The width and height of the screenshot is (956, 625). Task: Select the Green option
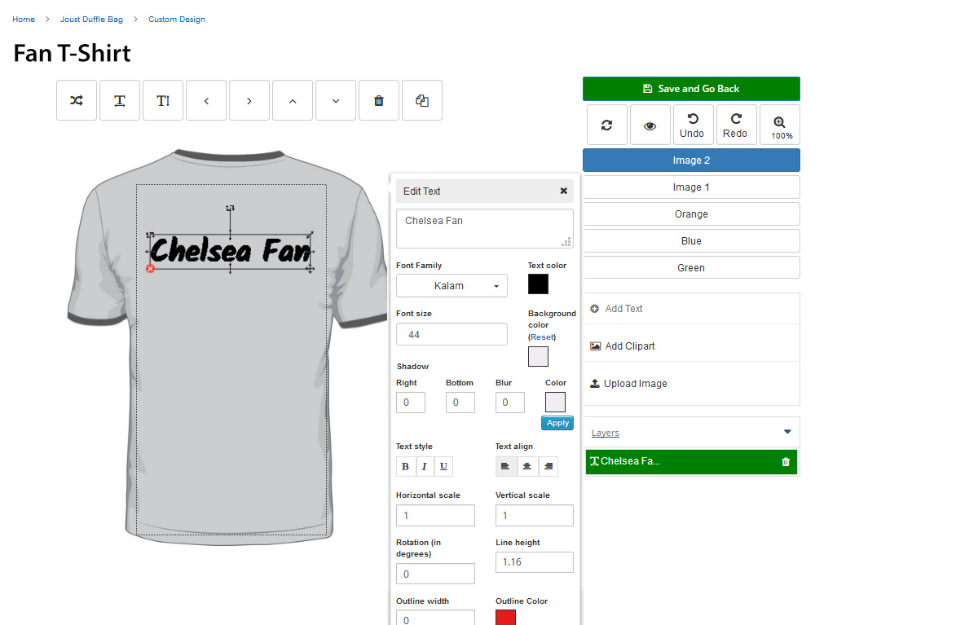pos(691,268)
